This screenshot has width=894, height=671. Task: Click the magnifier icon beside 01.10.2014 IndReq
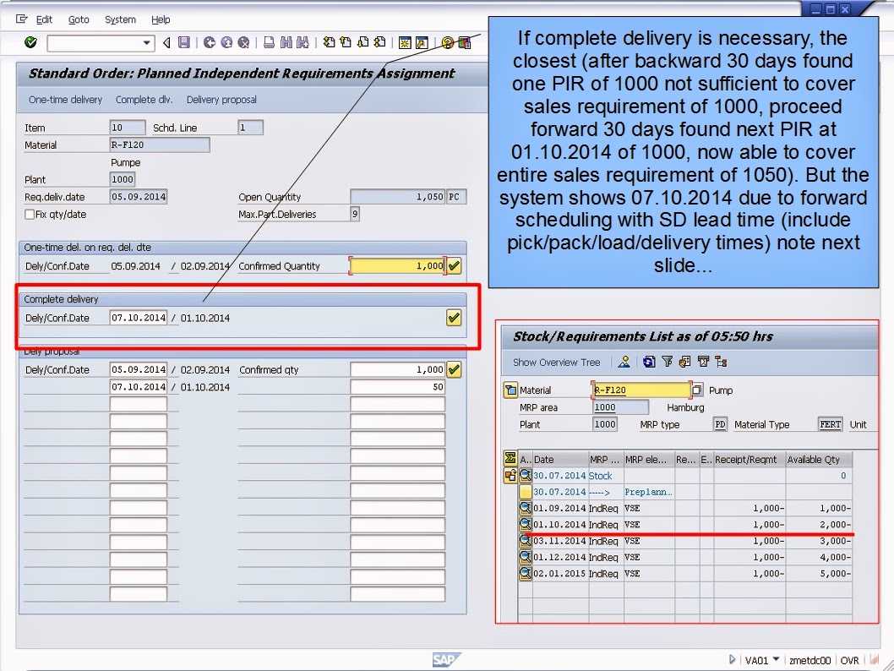click(524, 524)
